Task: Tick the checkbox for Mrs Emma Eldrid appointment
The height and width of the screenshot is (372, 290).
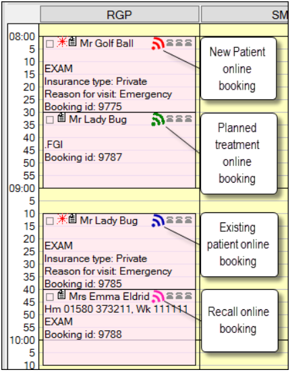Action: pos(50,297)
